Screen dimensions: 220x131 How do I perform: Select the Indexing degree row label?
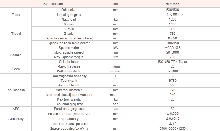(x=69, y=15)
